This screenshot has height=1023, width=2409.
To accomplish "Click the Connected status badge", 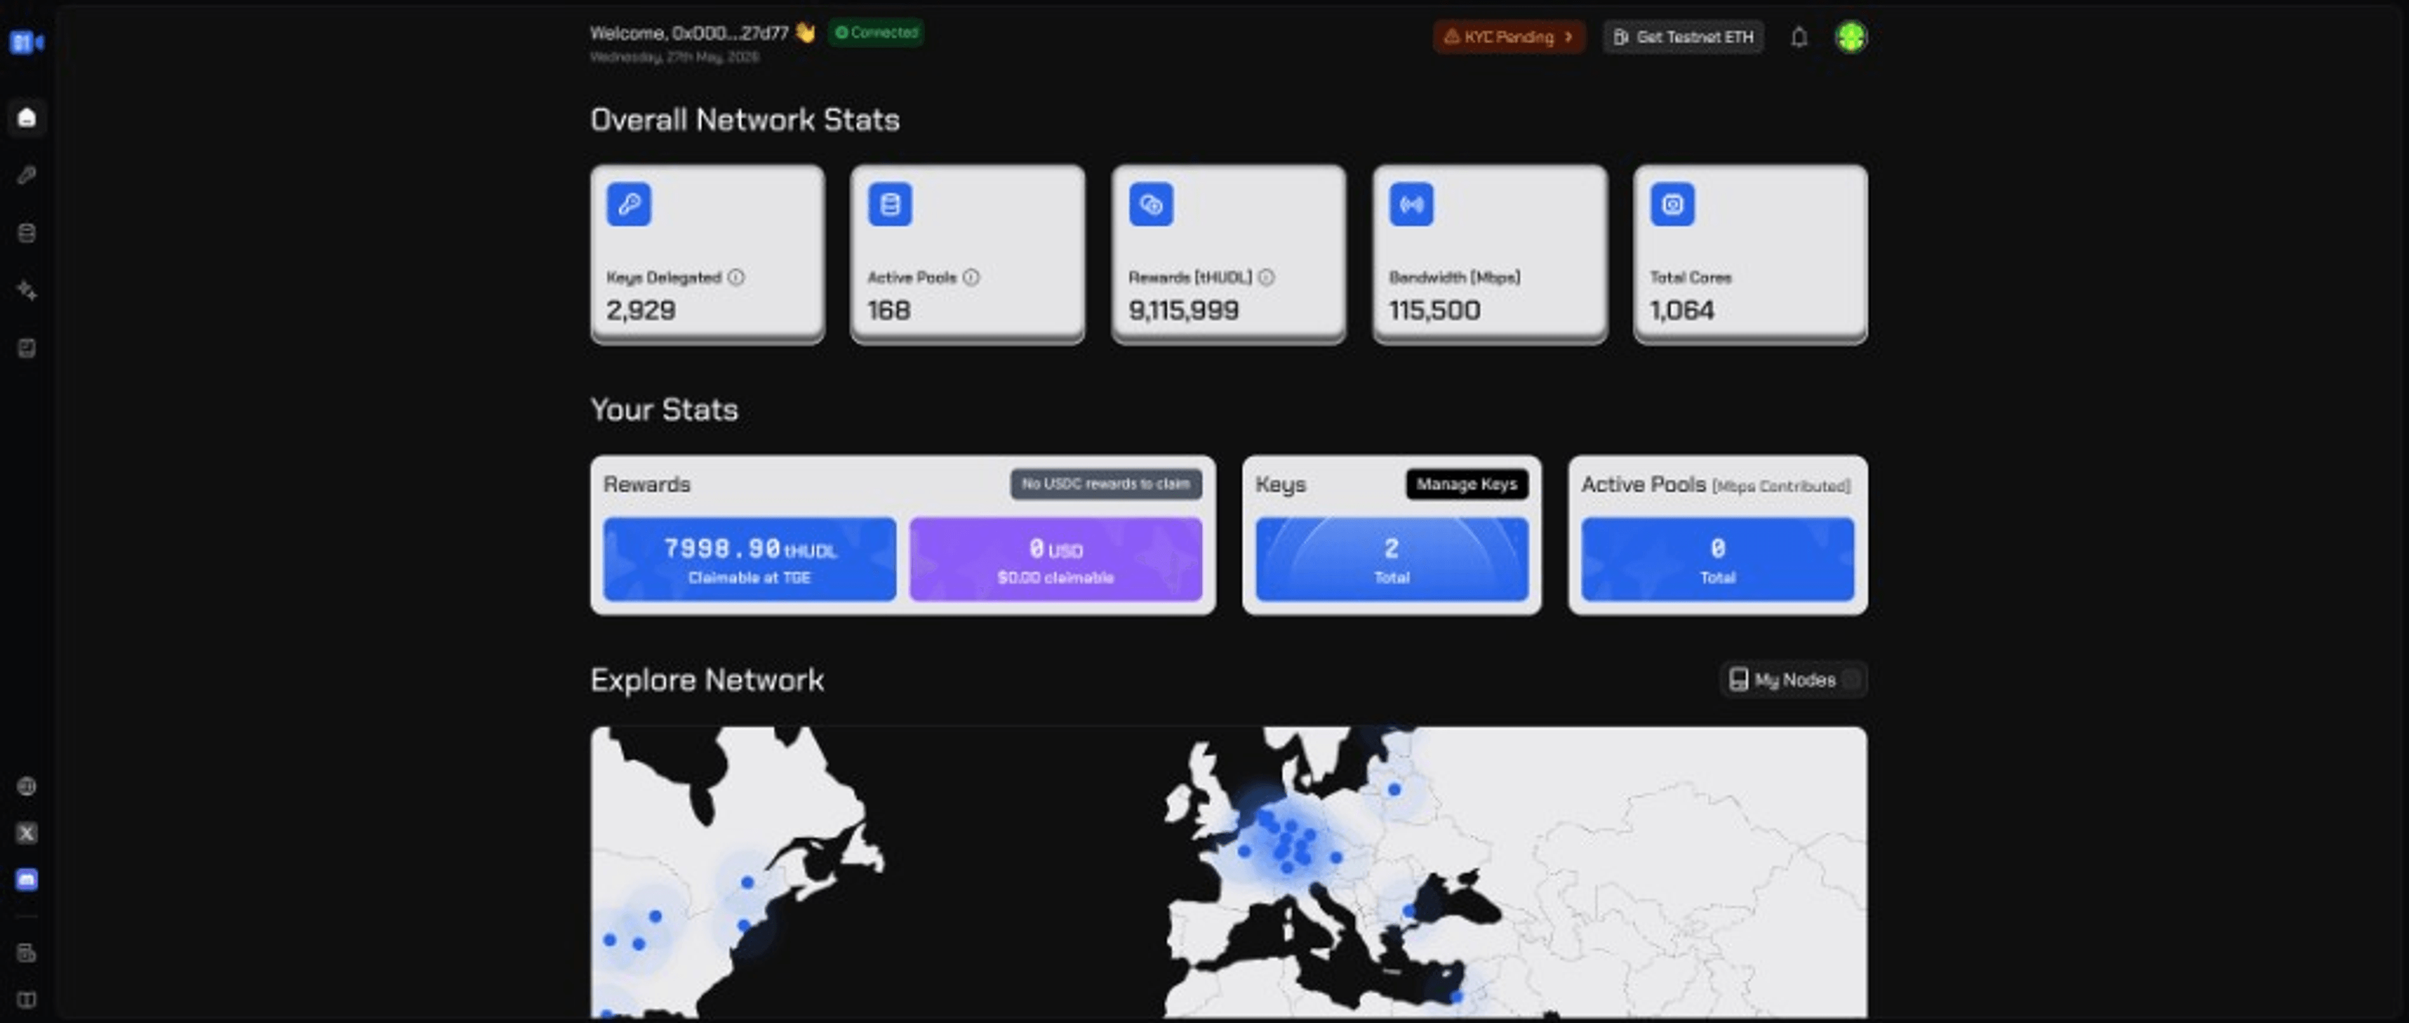I will pos(876,33).
